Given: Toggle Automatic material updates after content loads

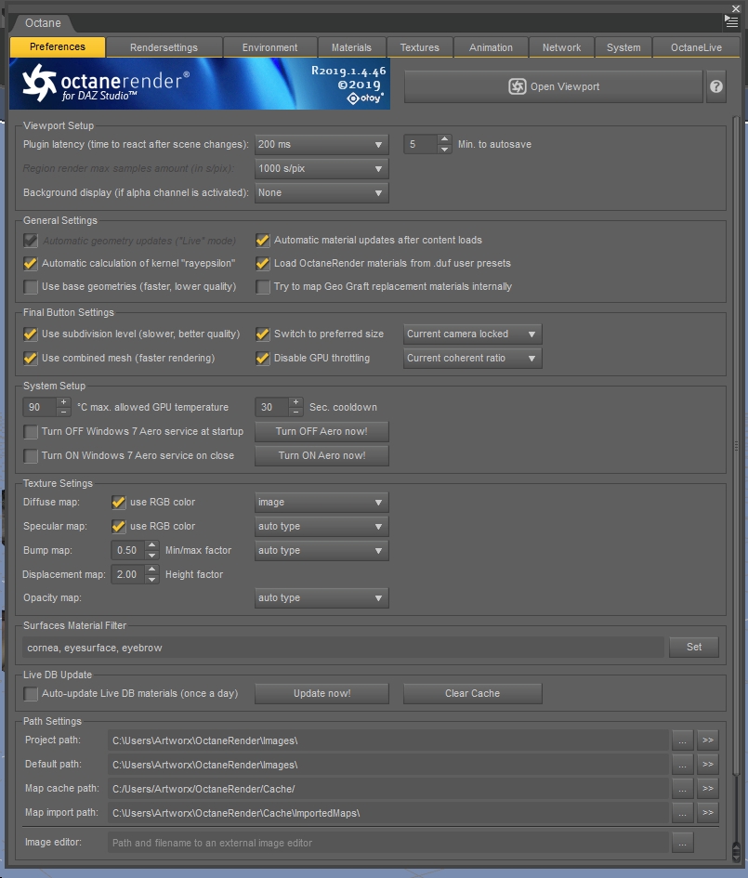Looking at the screenshot, I should coord(263,241).
